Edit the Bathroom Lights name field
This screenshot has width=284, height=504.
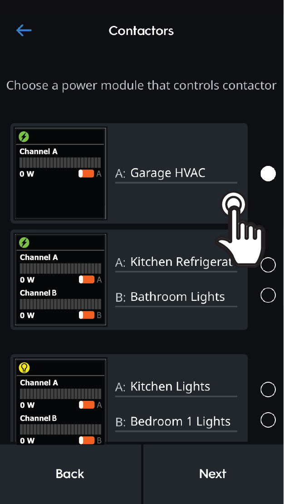[x=176, y=297]
